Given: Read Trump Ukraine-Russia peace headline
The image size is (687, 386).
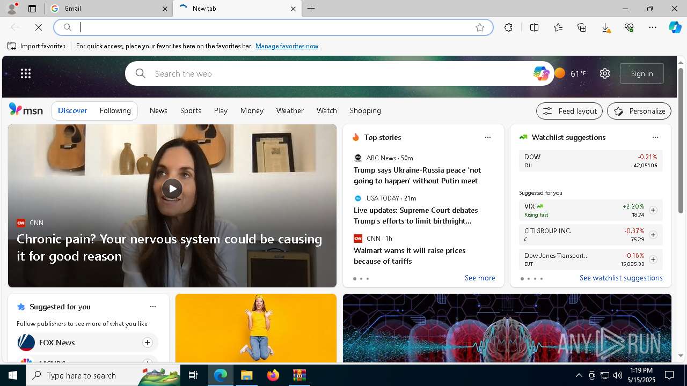Looking at the screenshot, I should [417, 175].
